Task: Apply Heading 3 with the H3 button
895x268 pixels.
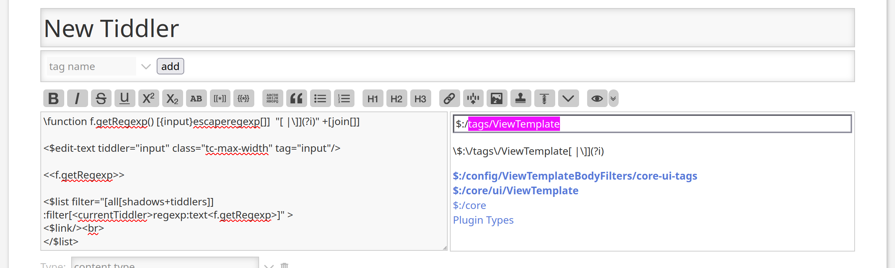Action: pyautogui.click(x=420, y=99)
